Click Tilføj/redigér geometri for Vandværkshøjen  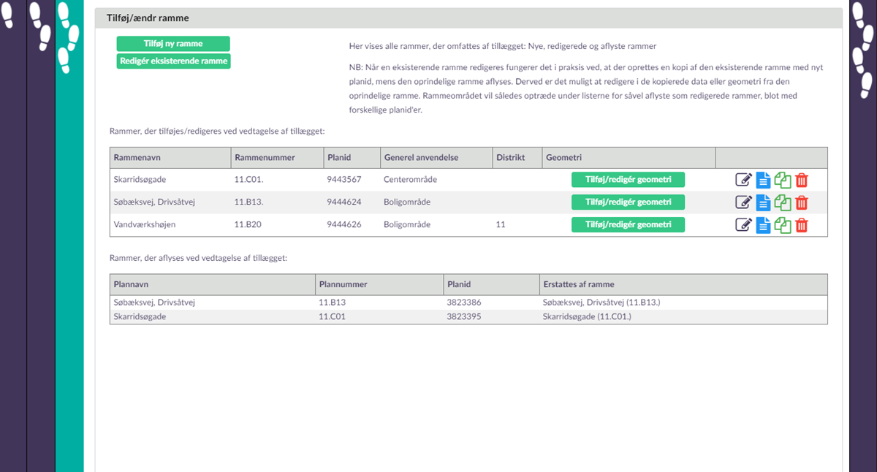coord(628,224)
